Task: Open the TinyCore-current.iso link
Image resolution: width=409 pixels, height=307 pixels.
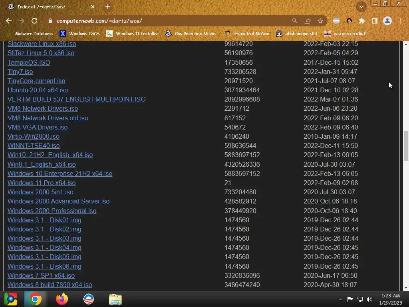Action: click(x=36, y=81)
